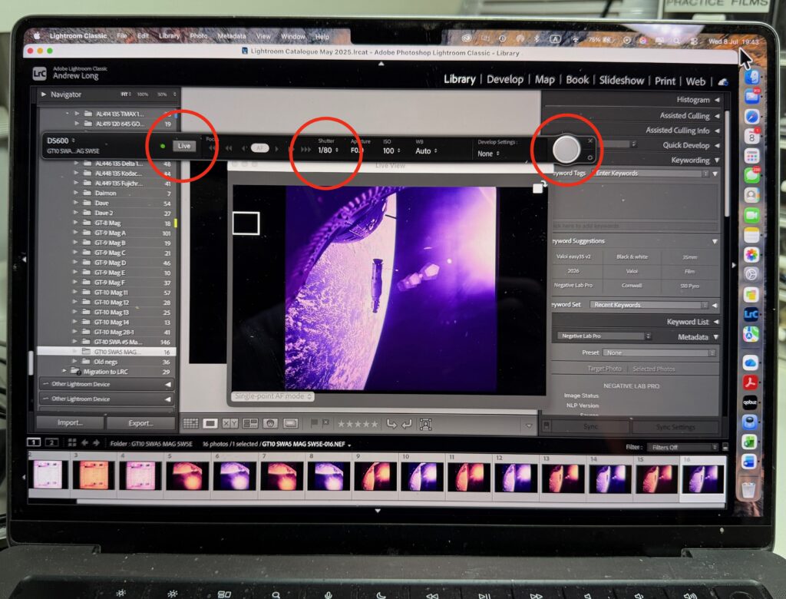
Task: Click the Import... button
Action: pyautogui.click(x=70, y=422)
